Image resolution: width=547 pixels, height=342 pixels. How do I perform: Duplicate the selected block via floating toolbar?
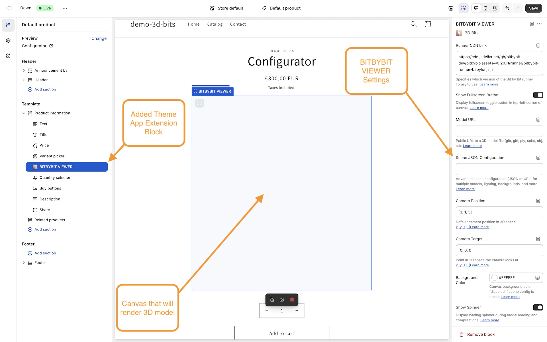click(x=272, y=300)
